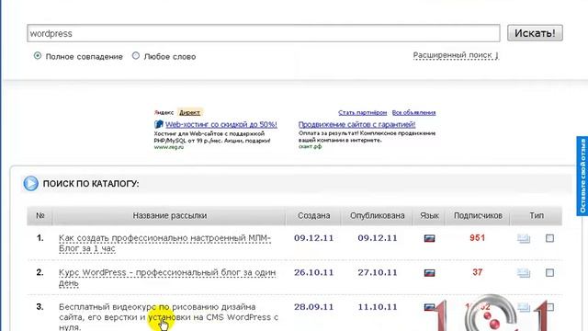Click the Стать партнёром link
The height and width of the screenshot is (331, 588).
[x=362, y=112]
